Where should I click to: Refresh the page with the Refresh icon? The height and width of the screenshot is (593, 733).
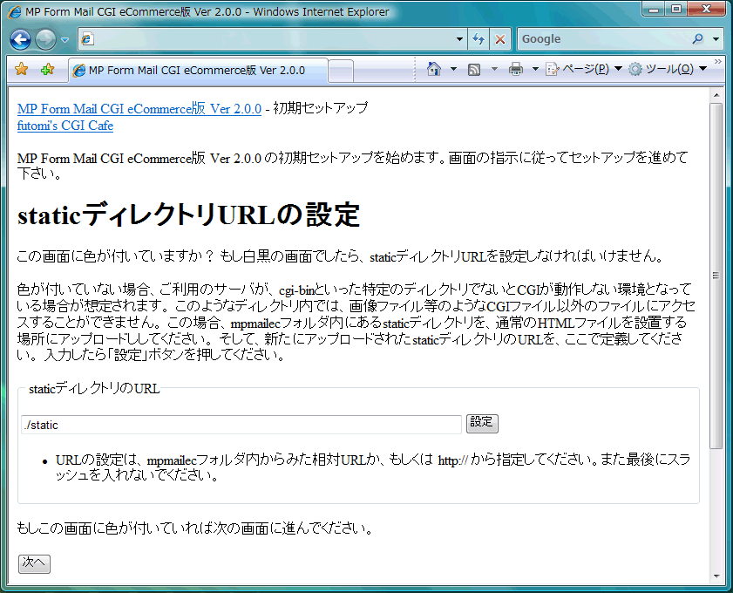(478, 39)
